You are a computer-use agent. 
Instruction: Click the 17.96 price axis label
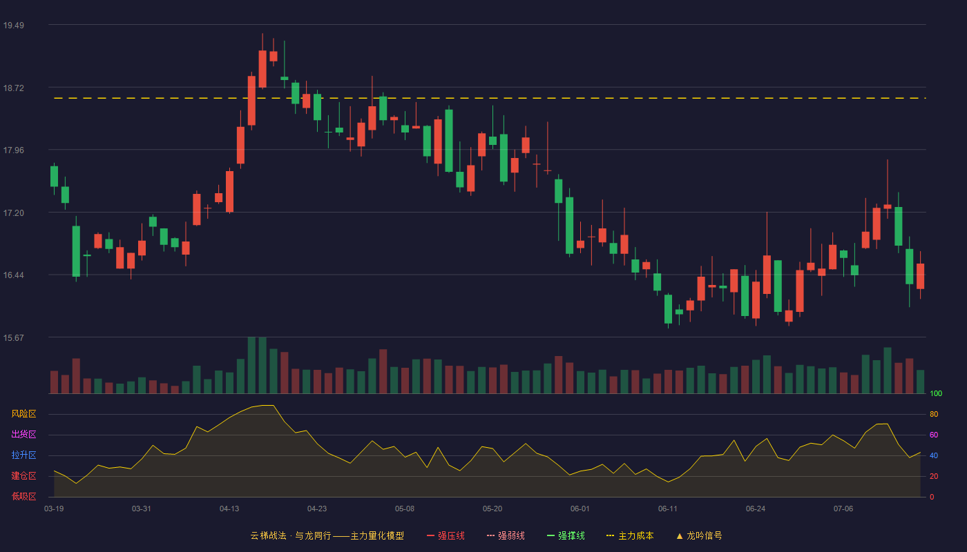tap(13, 150)
